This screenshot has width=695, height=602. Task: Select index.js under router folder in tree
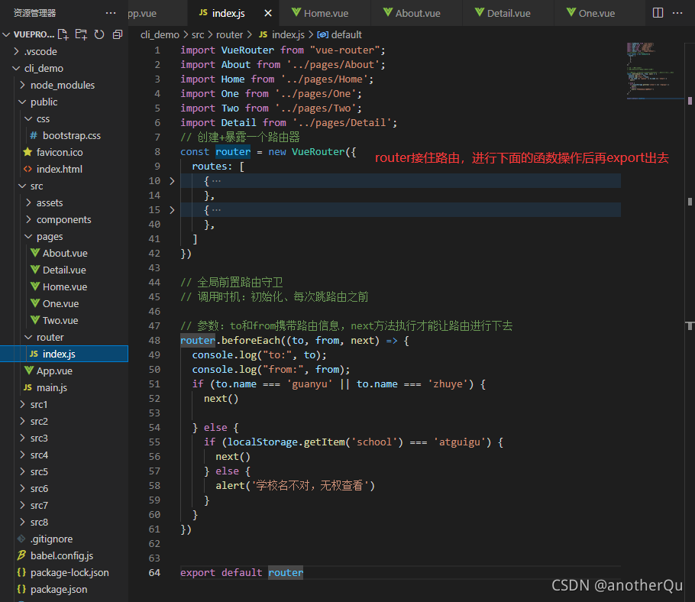click(x=64, y=354)
